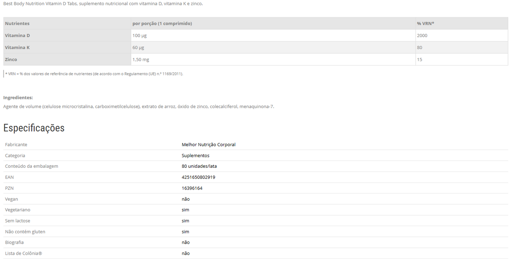Viewport: 524px width, 259px height.
Task: Select the Vitamina K row label
Action: pos(17,47)
